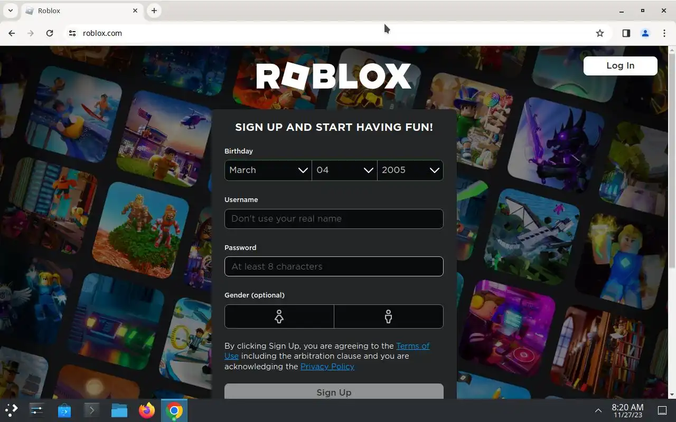Click the taskbar clock showing 8:20 AM
Screen dimensions: 676x422
[x=627, y=410]
